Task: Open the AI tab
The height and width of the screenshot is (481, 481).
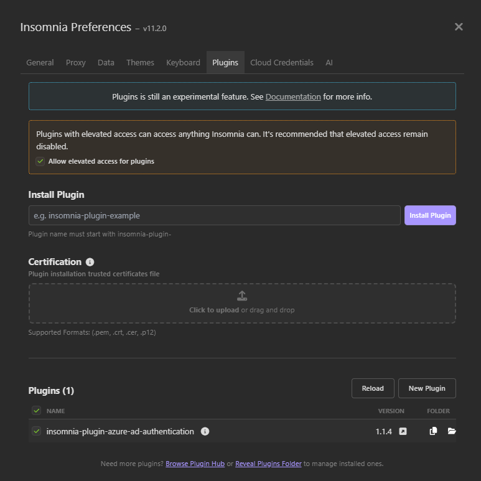Action: click(329, 63)
